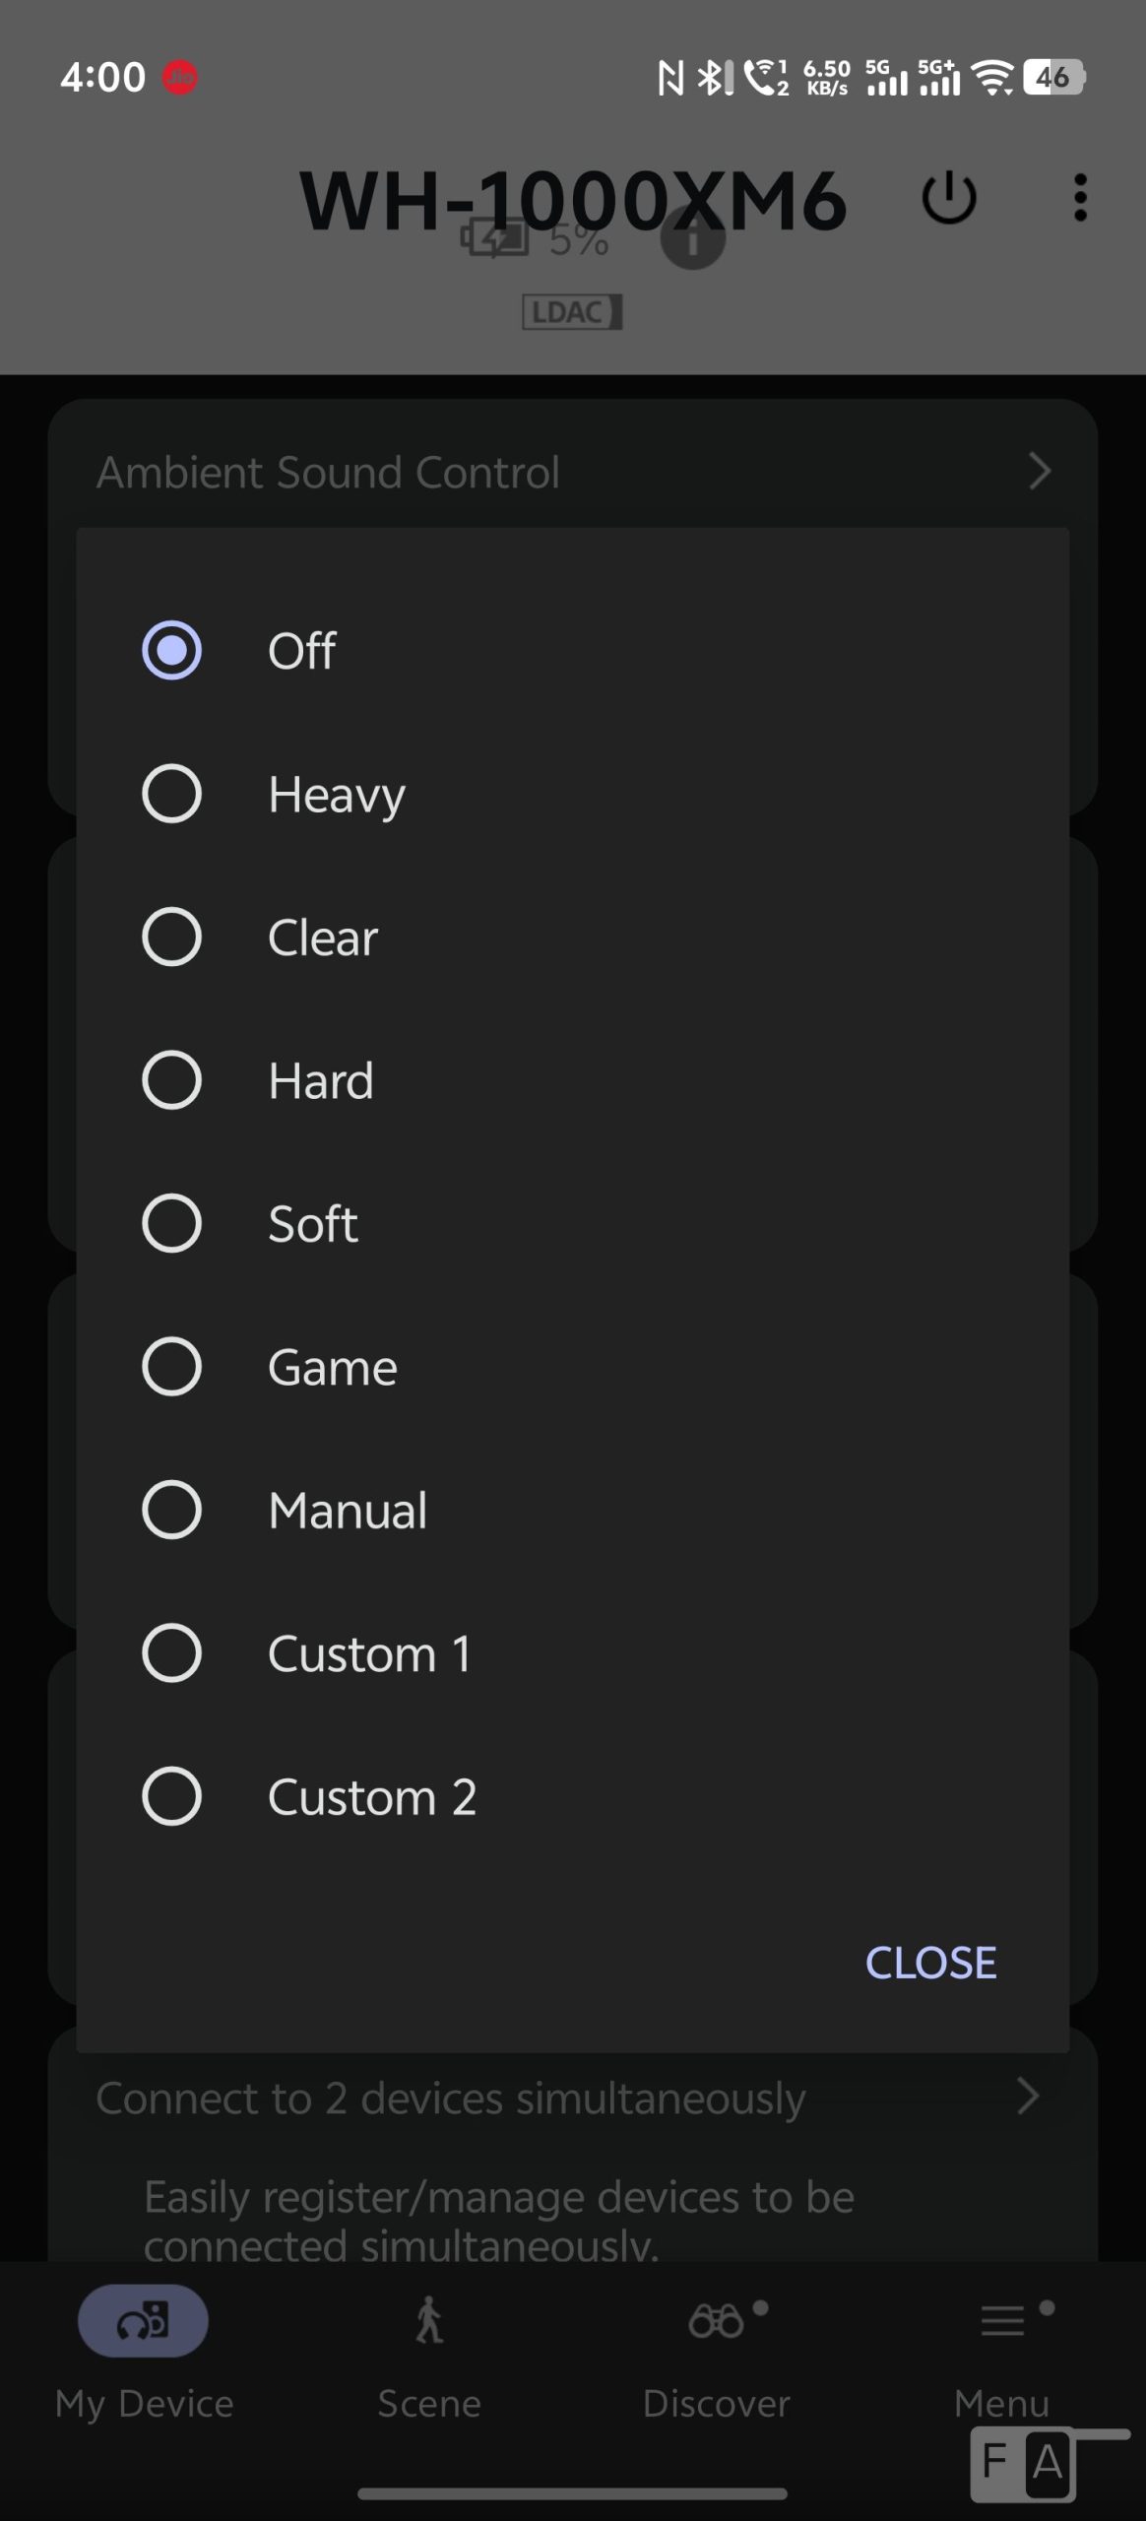Select the Heavy radio option
This screenshot has width=1146, height=2521.
coord(172,794)
